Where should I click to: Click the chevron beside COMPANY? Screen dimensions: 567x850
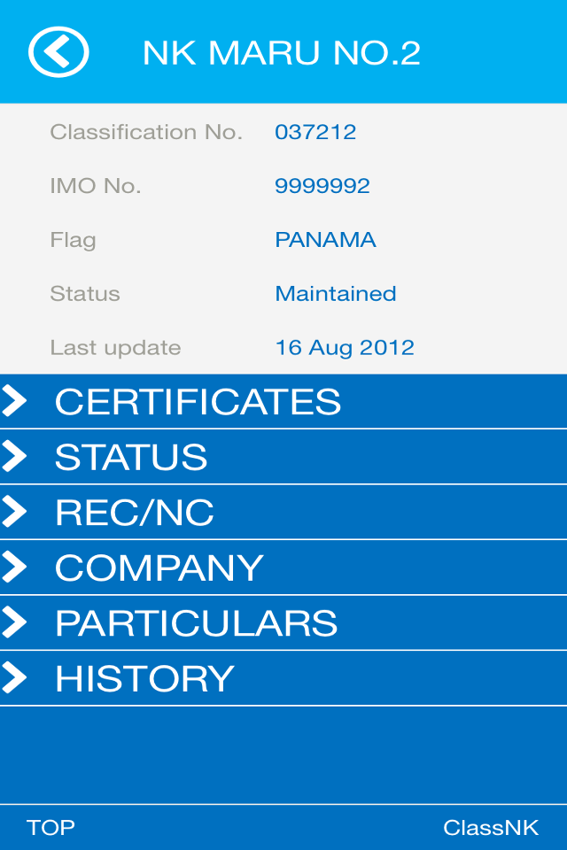pyautogui.click(x=14, y=567)
